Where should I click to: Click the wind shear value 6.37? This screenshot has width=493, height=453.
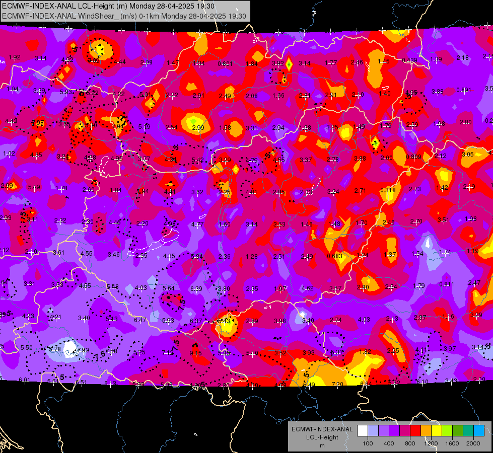click(196, 321)
